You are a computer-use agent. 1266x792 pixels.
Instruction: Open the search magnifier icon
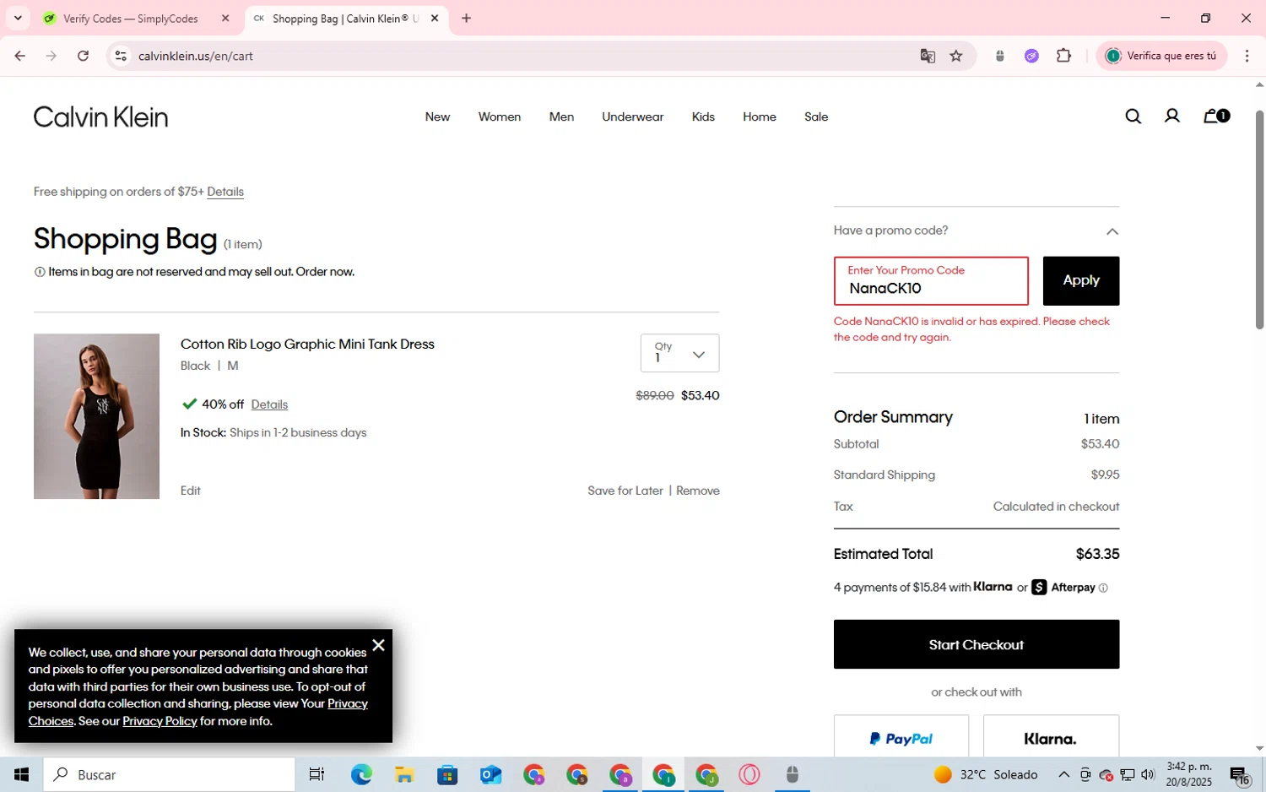(1133, 117)
